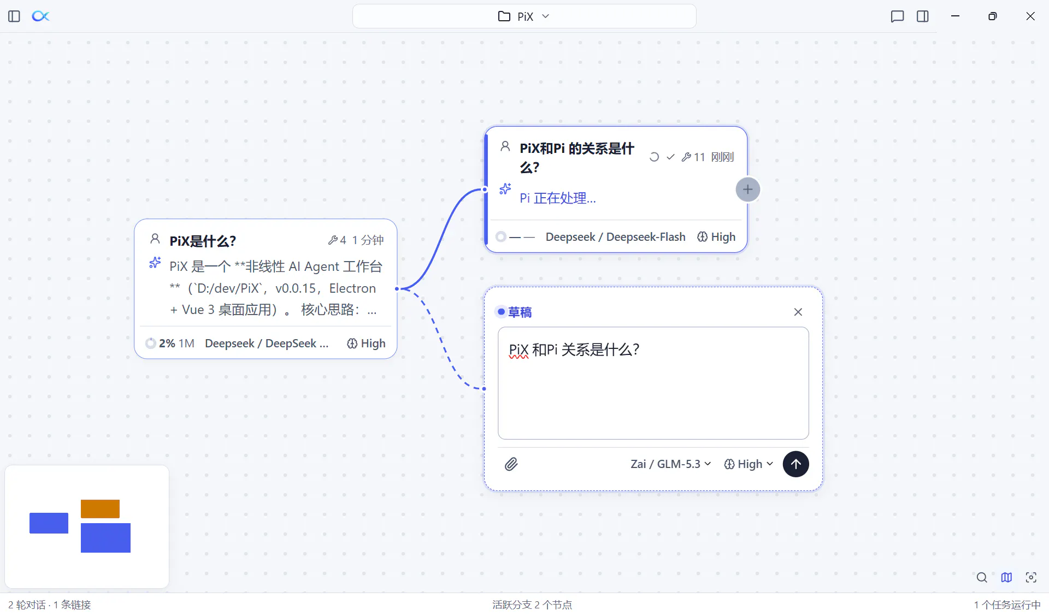Viewport: 1049px width, 616px height.
Task: Click the checkmark icon on processing card
Action: [x=670, y=157]
